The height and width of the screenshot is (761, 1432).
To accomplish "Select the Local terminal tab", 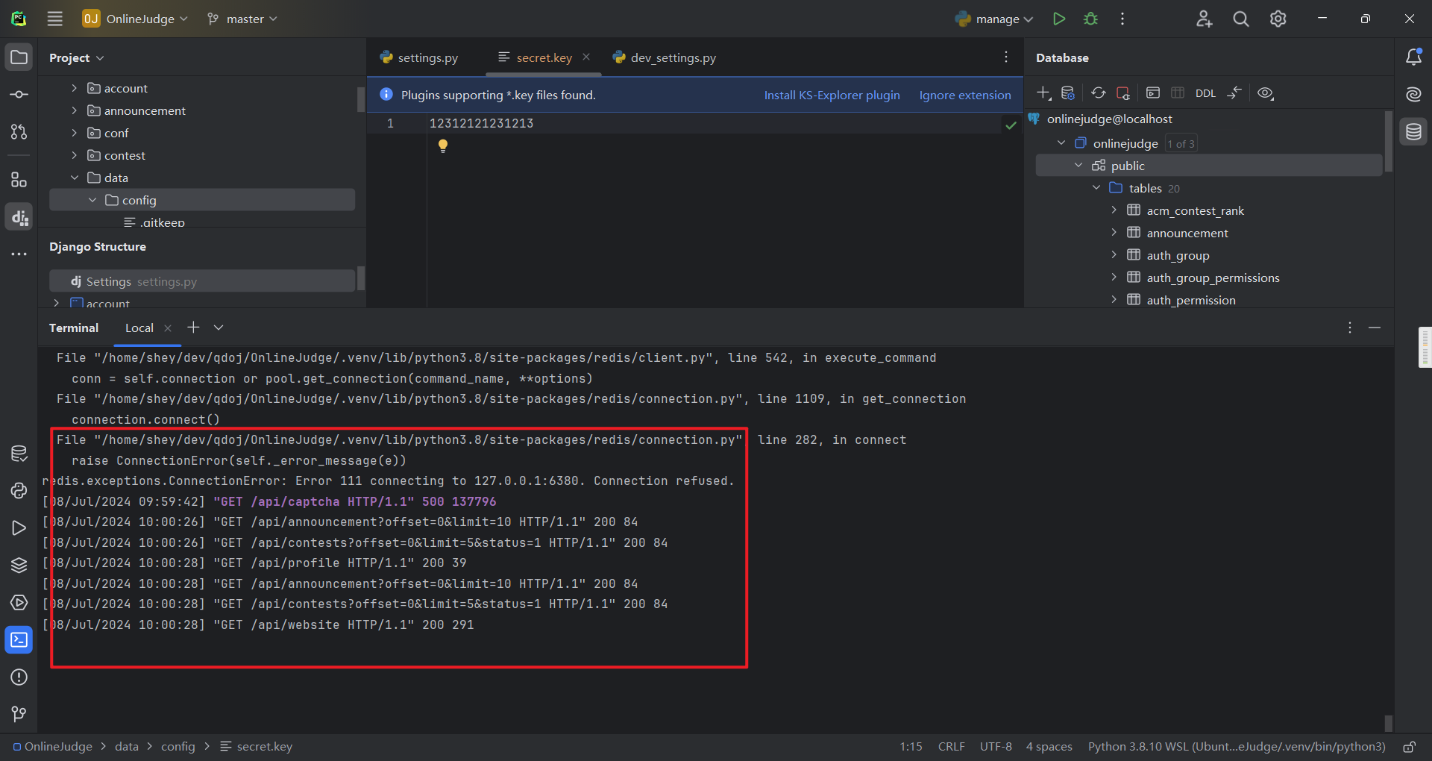I will click(139, 328).
